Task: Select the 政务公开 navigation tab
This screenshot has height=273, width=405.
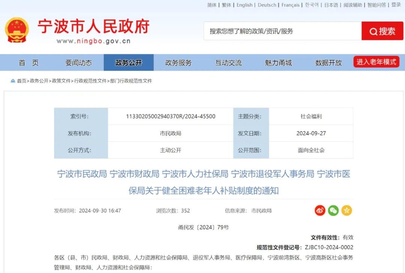Action: point(129,63)
